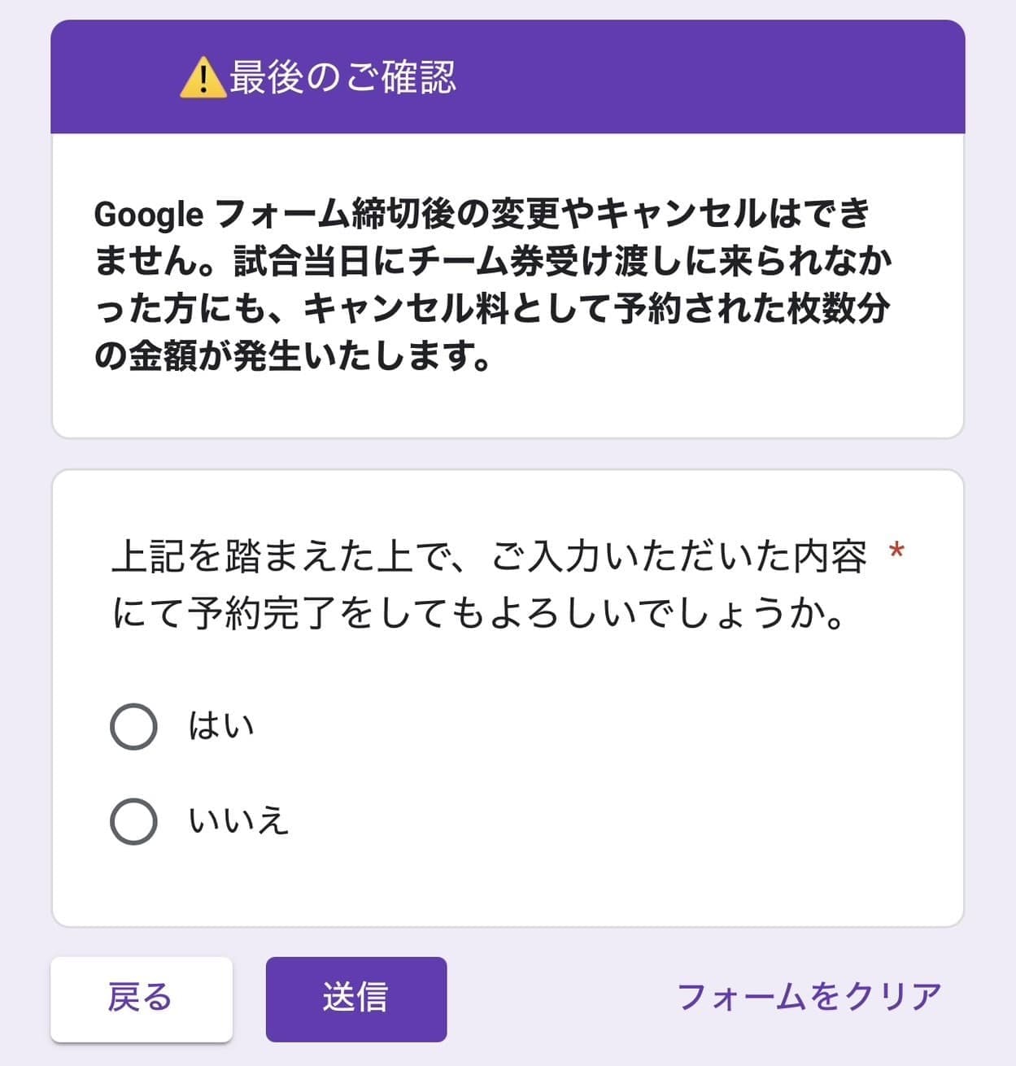This screenshot has height=1066, width=1016.
Task: Click the いいえ option label text
Action: pyautogui.click(x=238, y=820)
